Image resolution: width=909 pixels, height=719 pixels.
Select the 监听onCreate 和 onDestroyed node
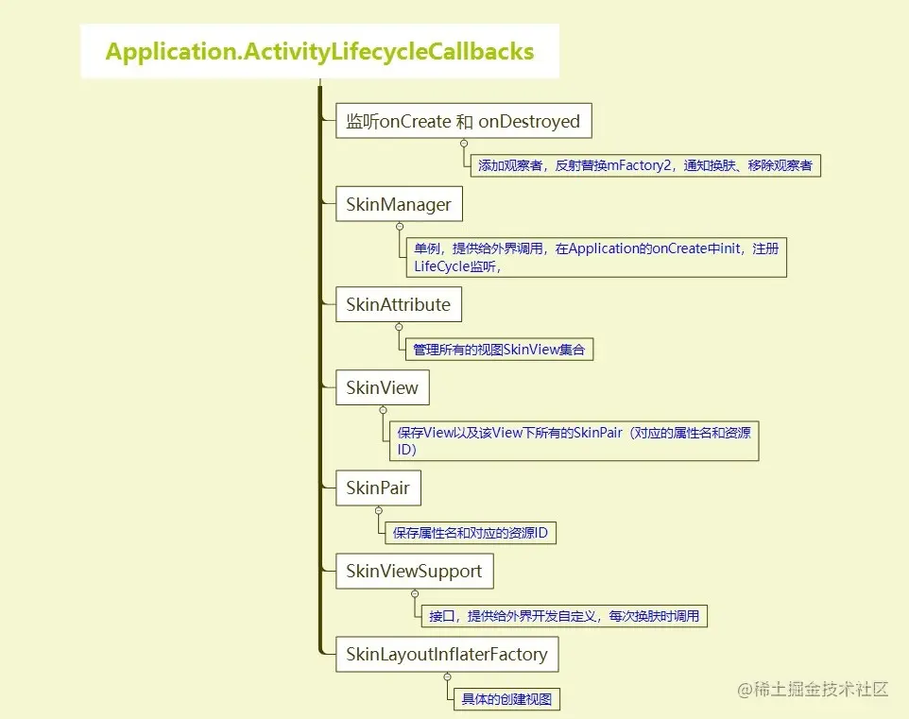(464, 121)
